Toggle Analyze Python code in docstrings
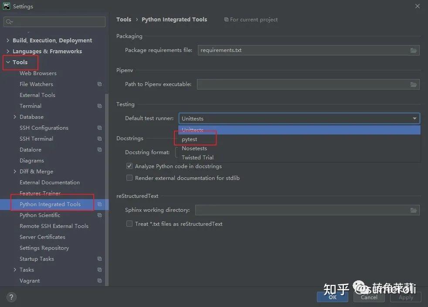The width and height of the screenshot is (428, 307). pos(129,166)
